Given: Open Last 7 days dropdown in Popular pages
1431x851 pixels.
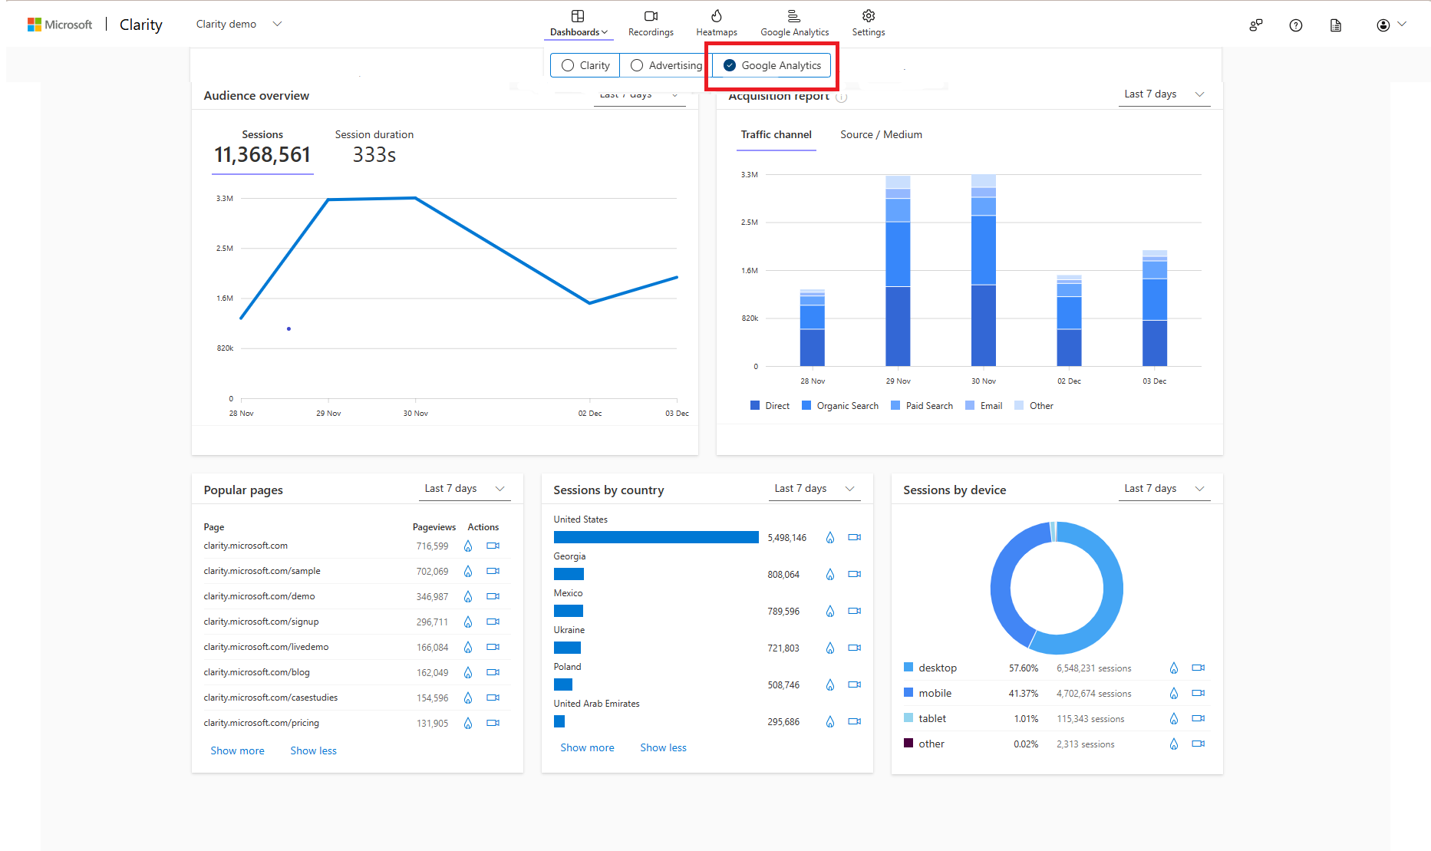Looking at the screenshot, I should pyautogui.click(x=464, y=488).
